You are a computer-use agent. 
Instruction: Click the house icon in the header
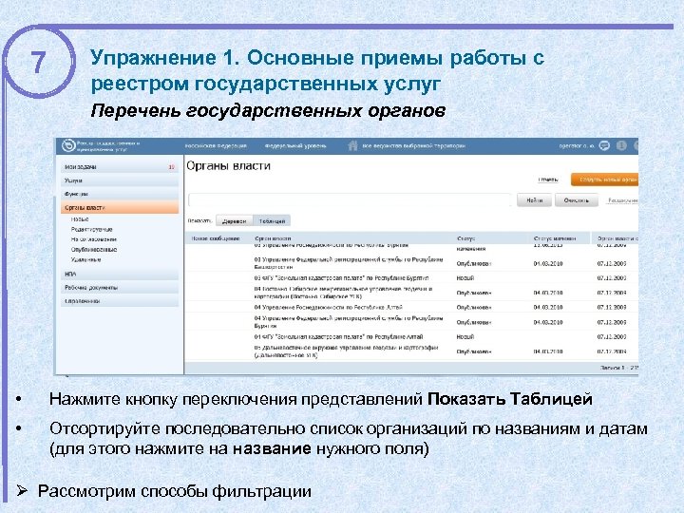pos(352,145)
